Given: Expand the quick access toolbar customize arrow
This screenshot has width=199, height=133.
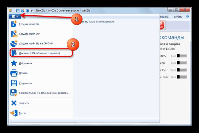Looking at the screenshot, I should click(x=32, y=11).
